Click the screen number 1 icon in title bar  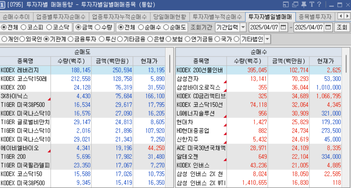[2, 5]
